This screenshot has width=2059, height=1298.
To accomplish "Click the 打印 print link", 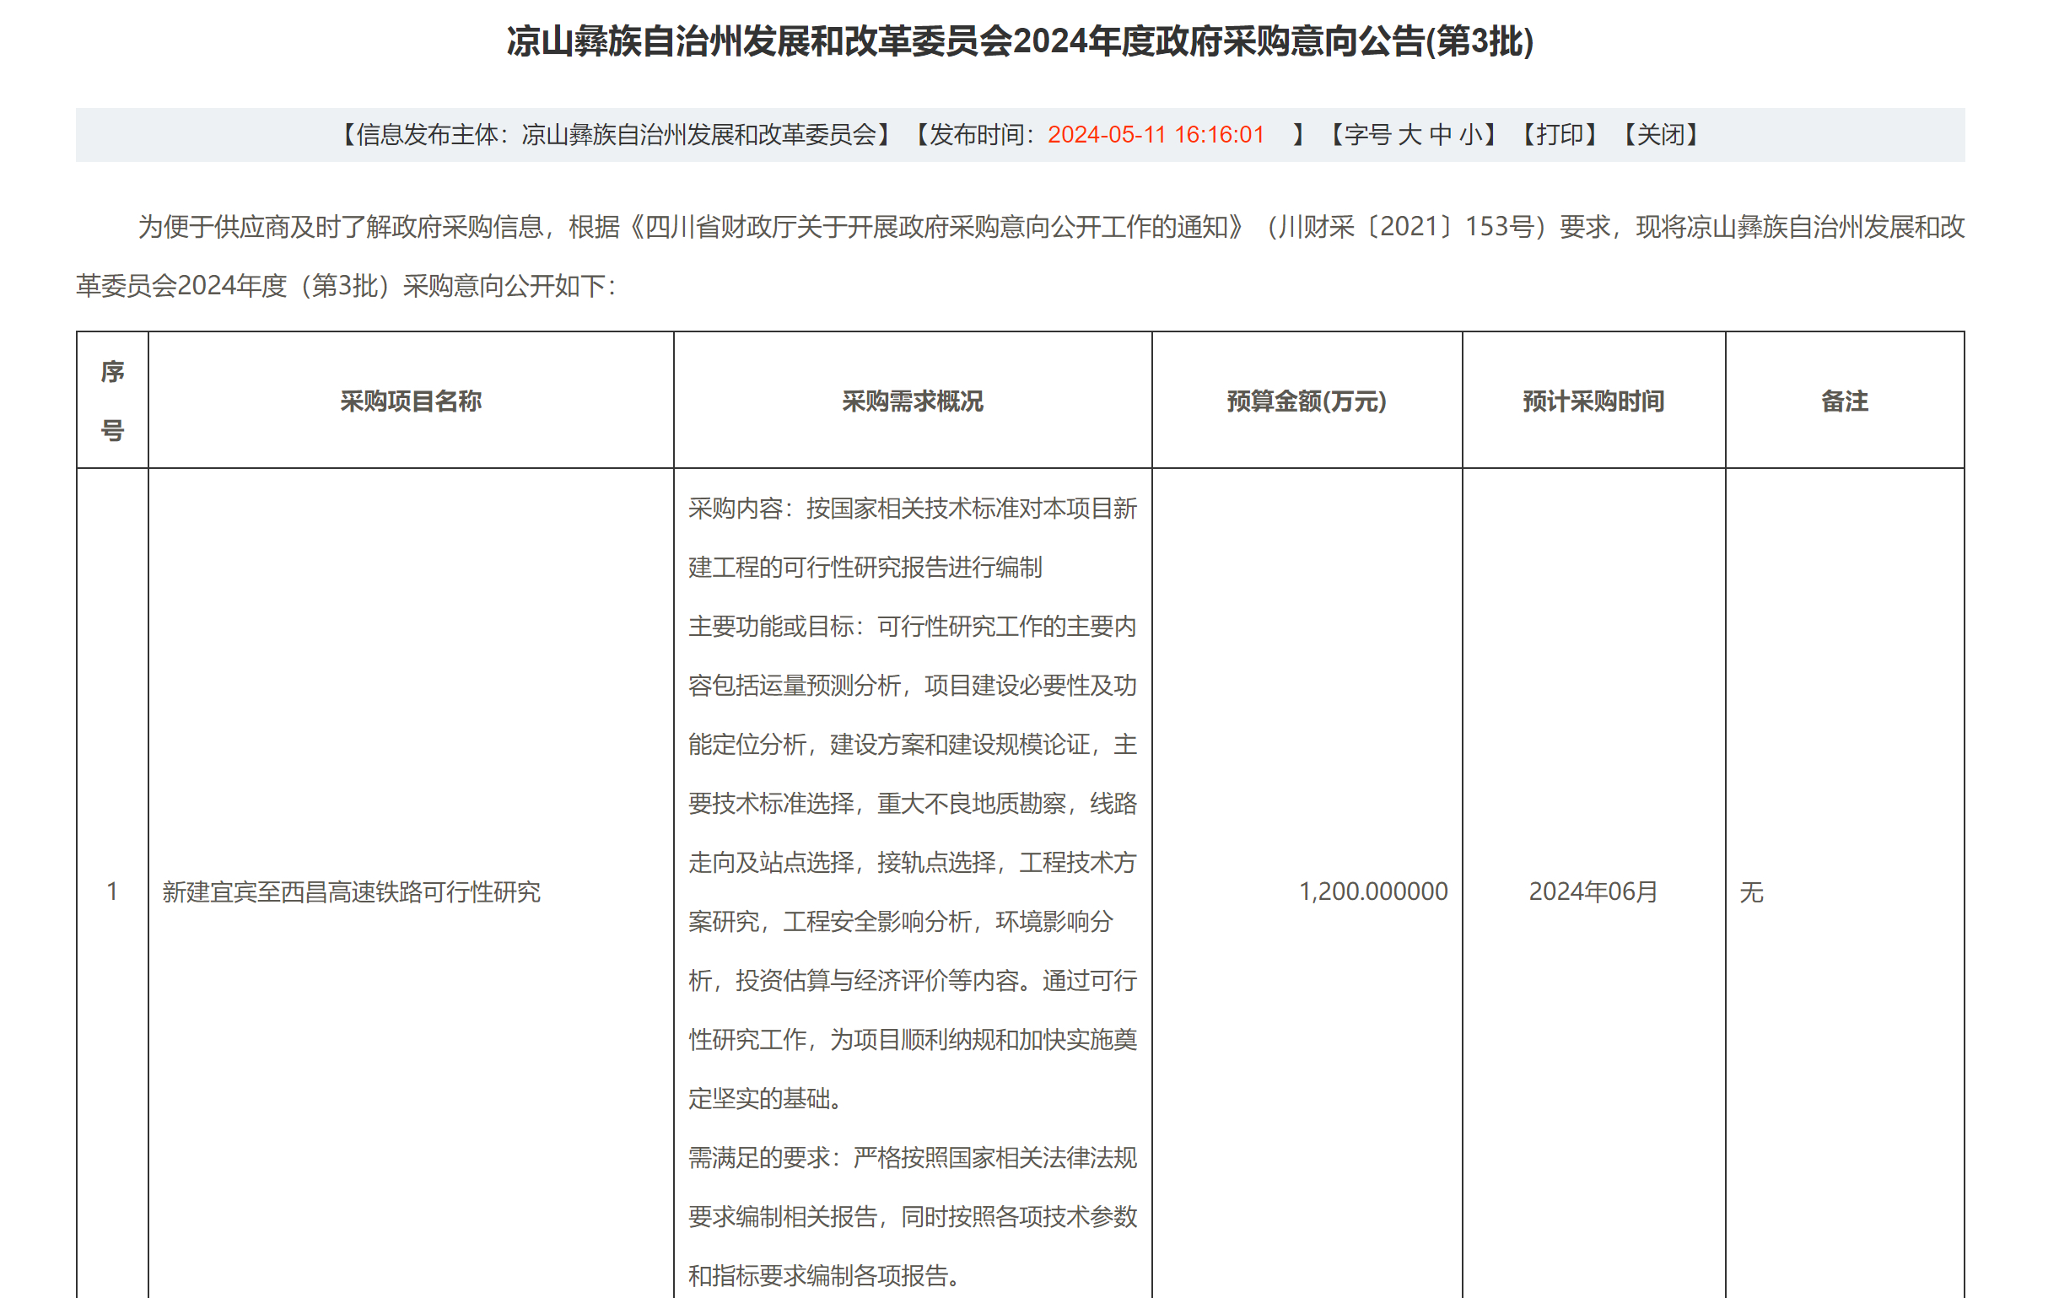I will point(1560,135).
